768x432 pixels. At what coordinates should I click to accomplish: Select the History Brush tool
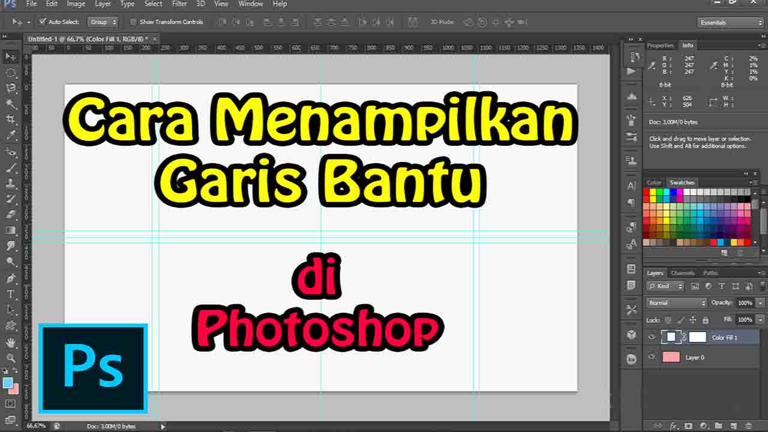(11, 199)
